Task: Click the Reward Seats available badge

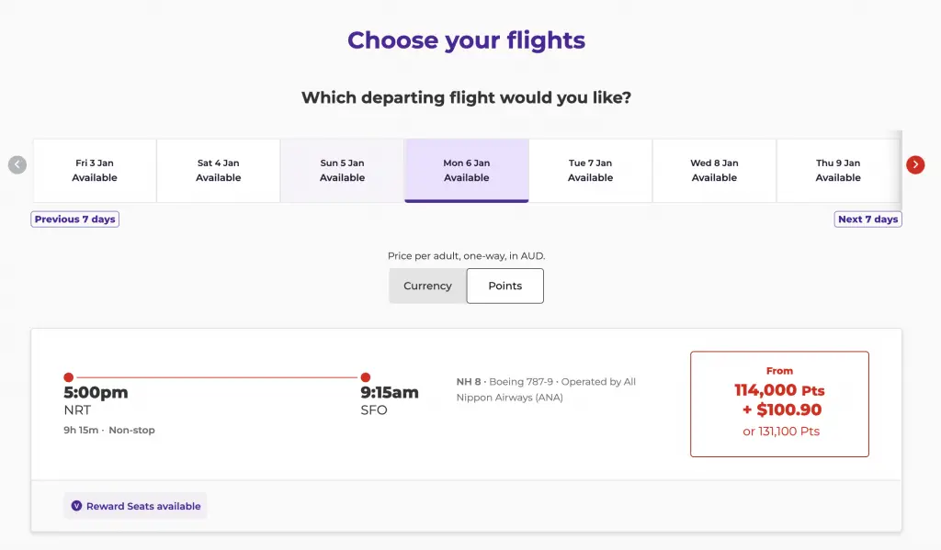Action: point(135,506)
